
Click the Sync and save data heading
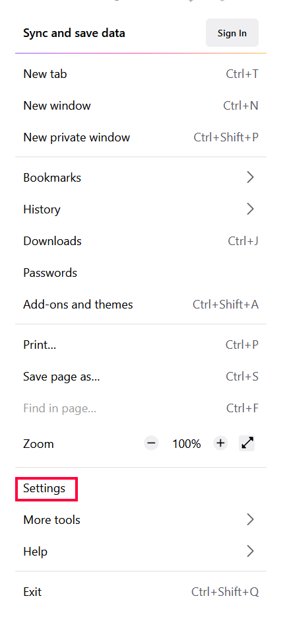coord(75,33)
